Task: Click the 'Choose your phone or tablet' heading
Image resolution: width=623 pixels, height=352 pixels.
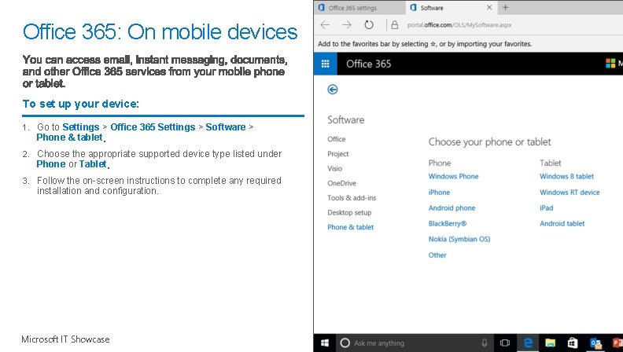Action: point(489,142)
